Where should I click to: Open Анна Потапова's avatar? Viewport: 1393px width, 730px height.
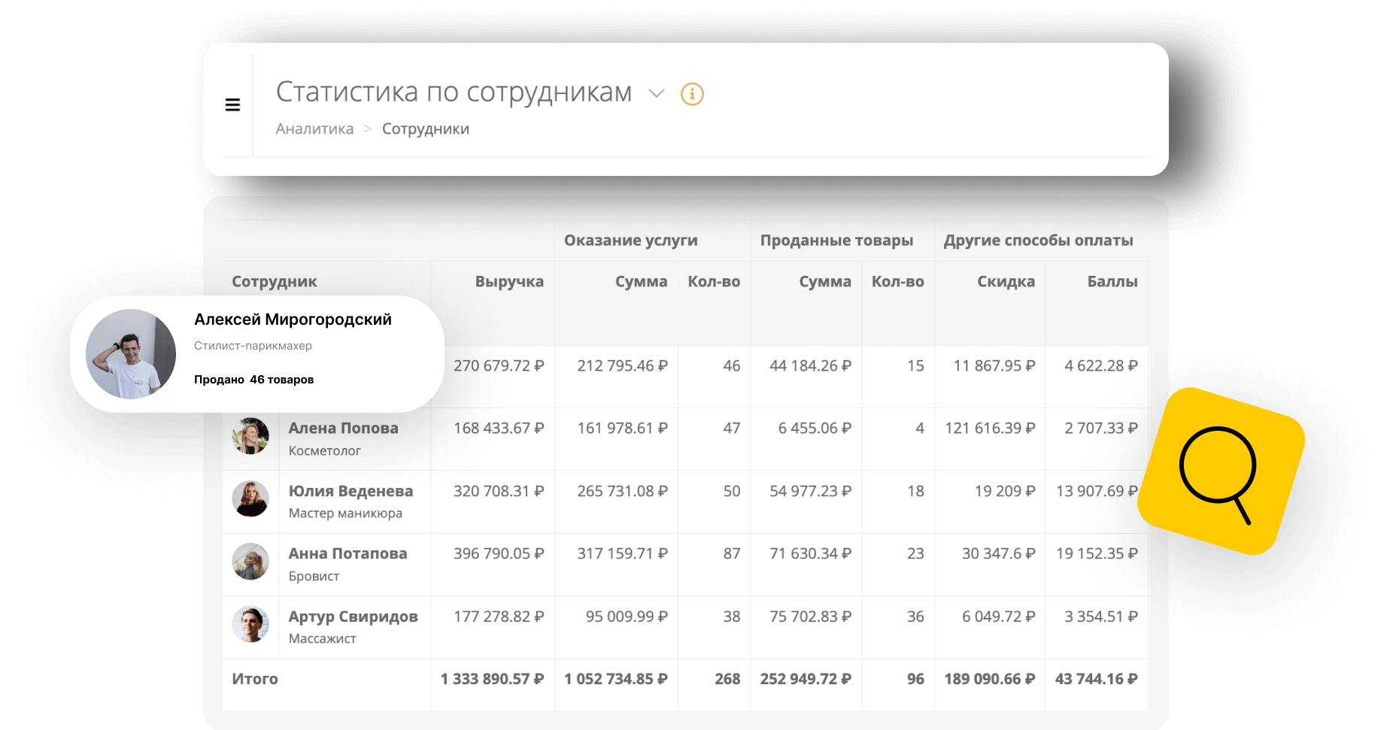[250, 562]
